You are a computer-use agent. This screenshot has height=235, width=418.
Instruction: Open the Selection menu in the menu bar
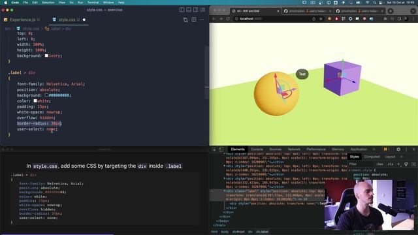click(x=48, y=3)
